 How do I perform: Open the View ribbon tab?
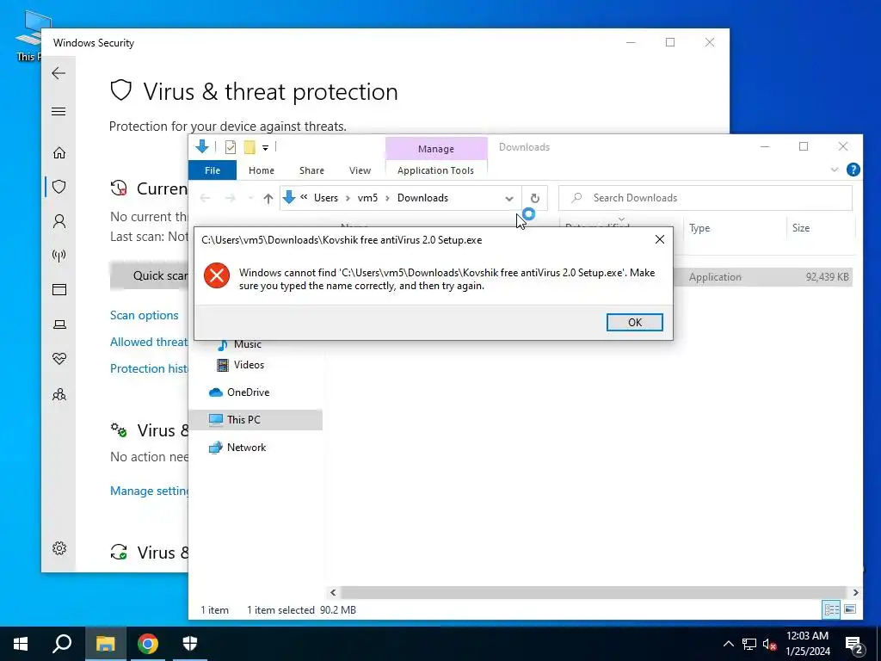point(360,170)
